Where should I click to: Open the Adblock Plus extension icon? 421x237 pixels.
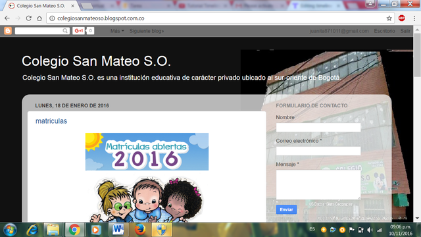[x=402, y=18]
